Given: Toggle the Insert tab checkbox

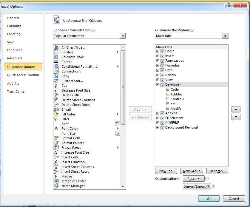Looking at the screenshot, I should coord(162,56).
